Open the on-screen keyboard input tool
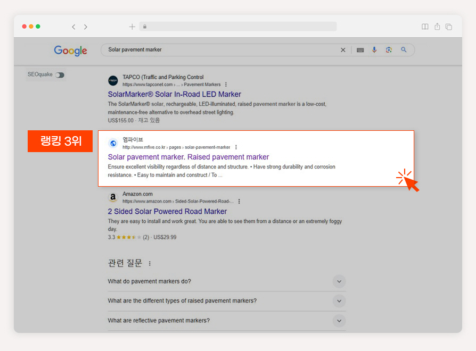This screenshot has width=476, height=351. pos(360,50)
